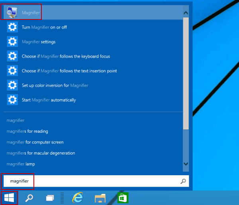Click suggestion 'magnifier for computer screen'
The height and width of the screenshot is (205, 239).
pyautogui.click(x=35, y=142)
